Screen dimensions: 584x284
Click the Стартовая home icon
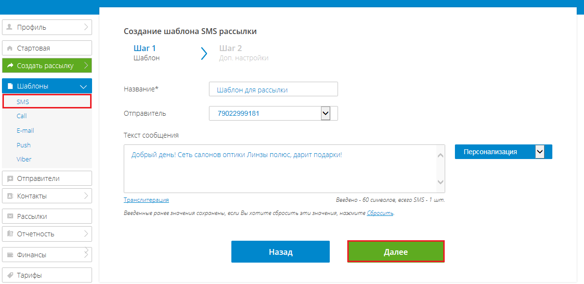10,49
